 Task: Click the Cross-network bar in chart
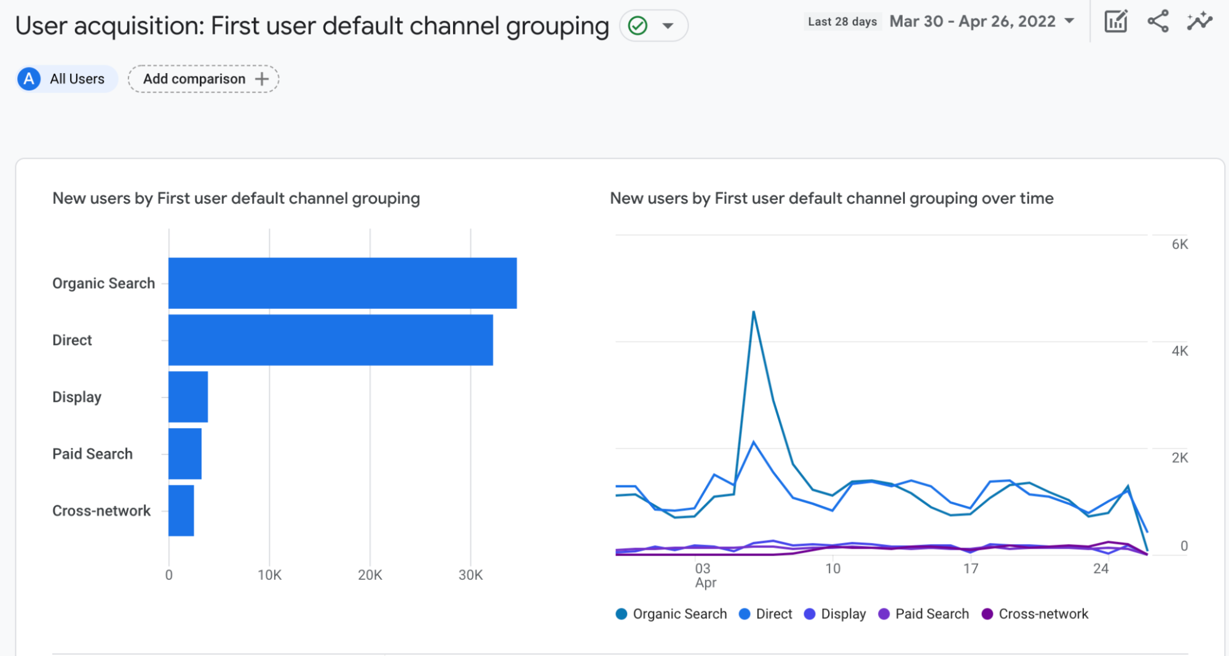coord(181,510)
